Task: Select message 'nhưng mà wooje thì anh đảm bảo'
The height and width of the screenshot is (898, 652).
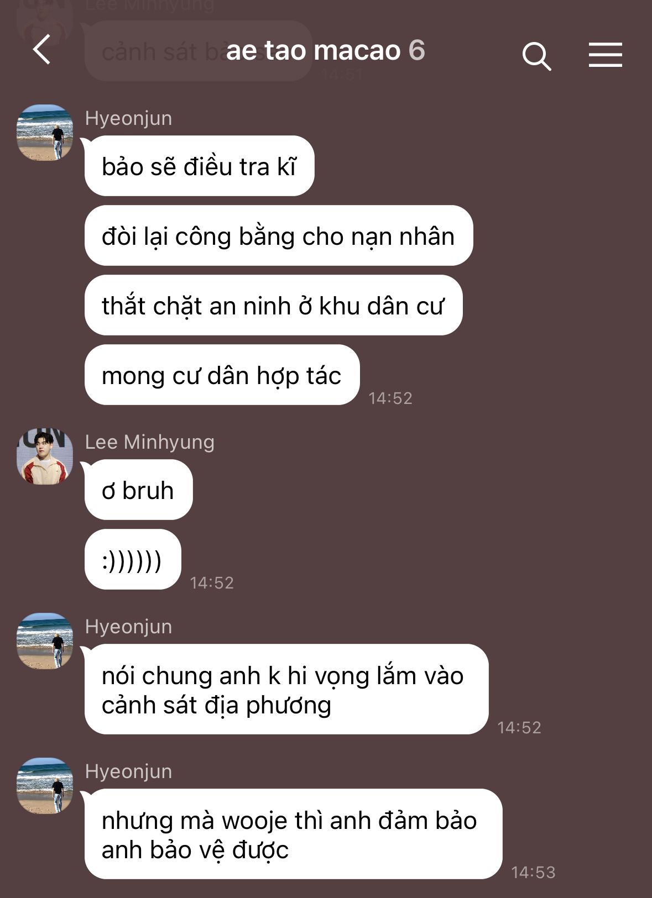Action: 293,834
